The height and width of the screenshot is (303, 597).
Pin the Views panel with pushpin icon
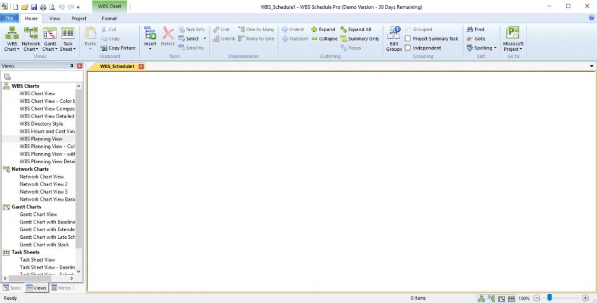coord(72,66)
